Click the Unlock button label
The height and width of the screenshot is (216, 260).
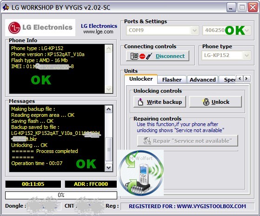(220, 102)
